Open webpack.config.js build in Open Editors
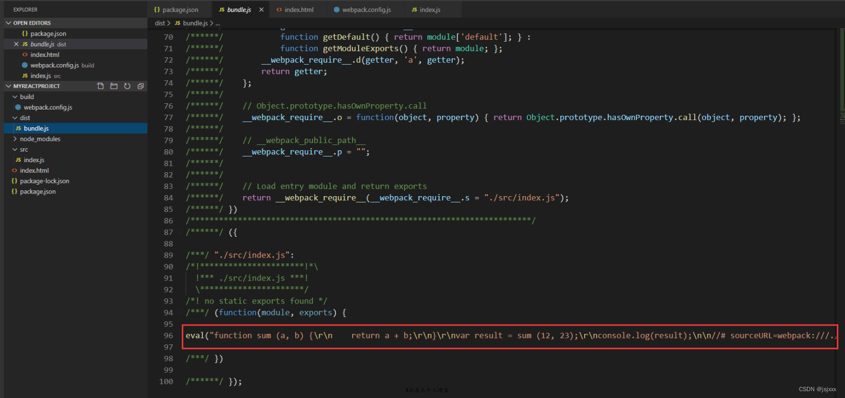The height and width of the screenshot is (398, 845). coord(76,65)
